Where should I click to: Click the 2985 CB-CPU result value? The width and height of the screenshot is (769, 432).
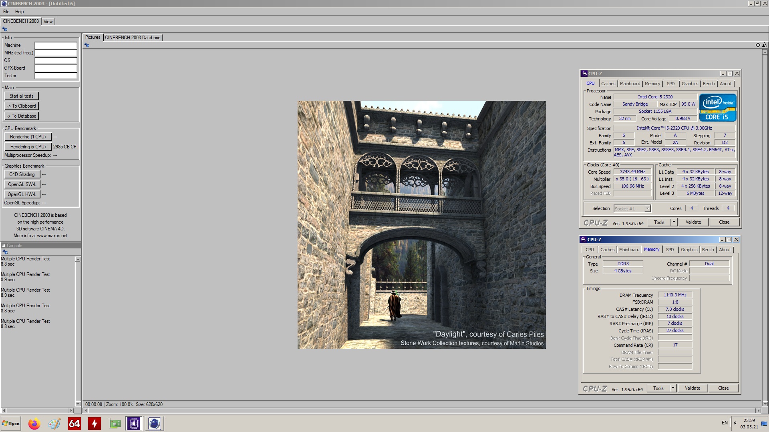(x=65, y=147)
